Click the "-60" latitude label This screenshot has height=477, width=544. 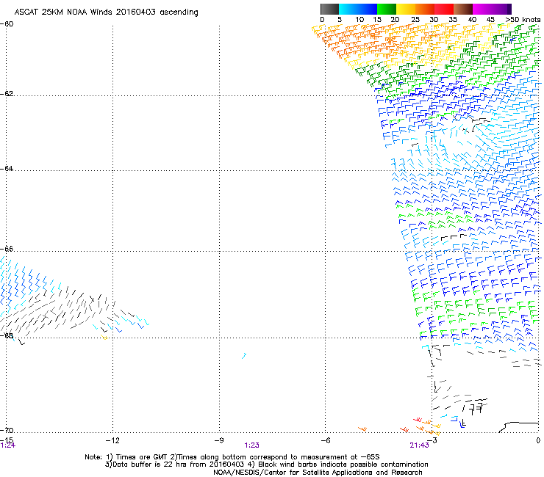tap(7, 24)
